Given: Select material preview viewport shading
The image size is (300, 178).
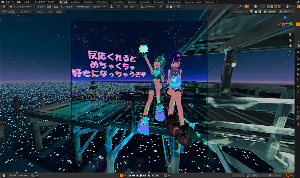Looking at the screenshot, I should [275, 7].
